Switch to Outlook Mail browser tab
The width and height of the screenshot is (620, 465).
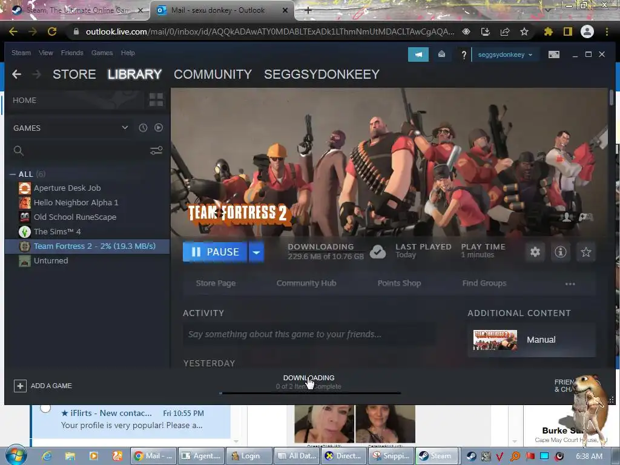222,10
